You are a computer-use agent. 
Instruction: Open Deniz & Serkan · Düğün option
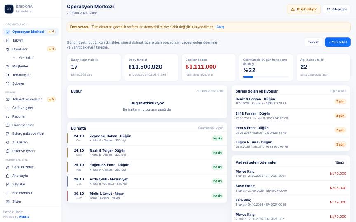click(x=291, y=101)
